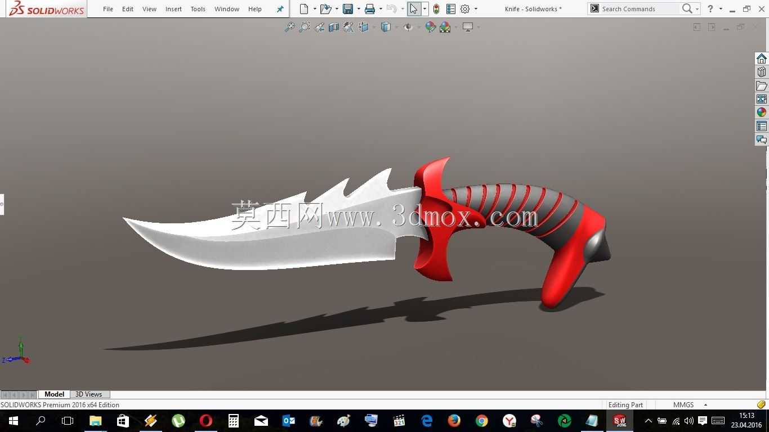Open the View menu
Viewport: 769px width, 432px height.
tap(149, 9)
